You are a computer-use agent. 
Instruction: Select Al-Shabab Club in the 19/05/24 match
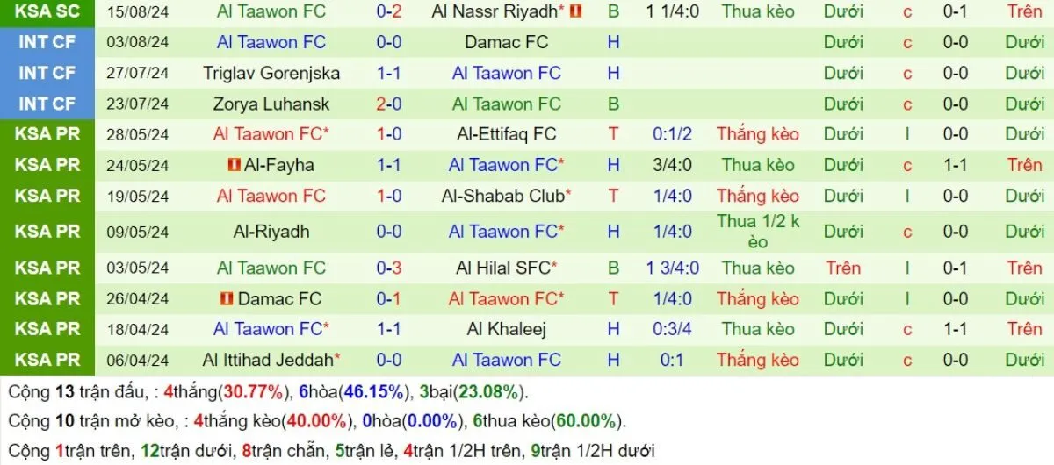tap(502, 196)
